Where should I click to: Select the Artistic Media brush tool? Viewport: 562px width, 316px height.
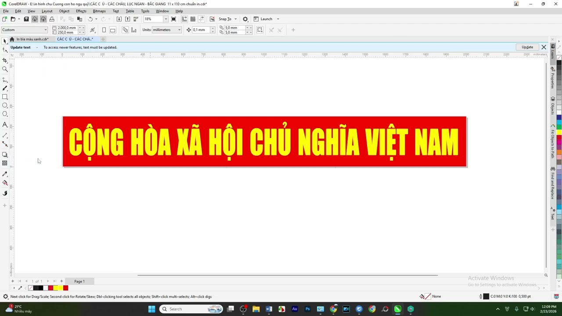tap(5, 88)
